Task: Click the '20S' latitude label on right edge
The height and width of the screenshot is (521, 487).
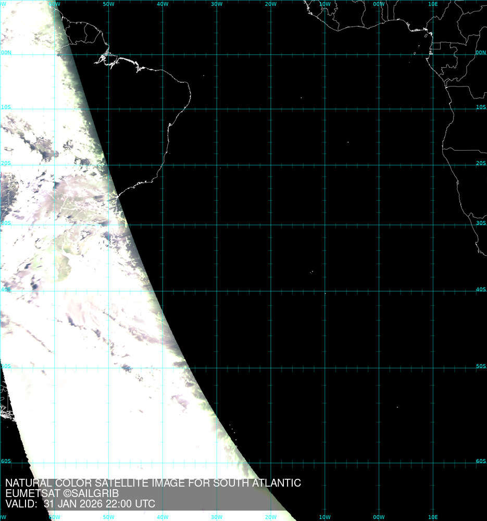Action: pos(480,163)
